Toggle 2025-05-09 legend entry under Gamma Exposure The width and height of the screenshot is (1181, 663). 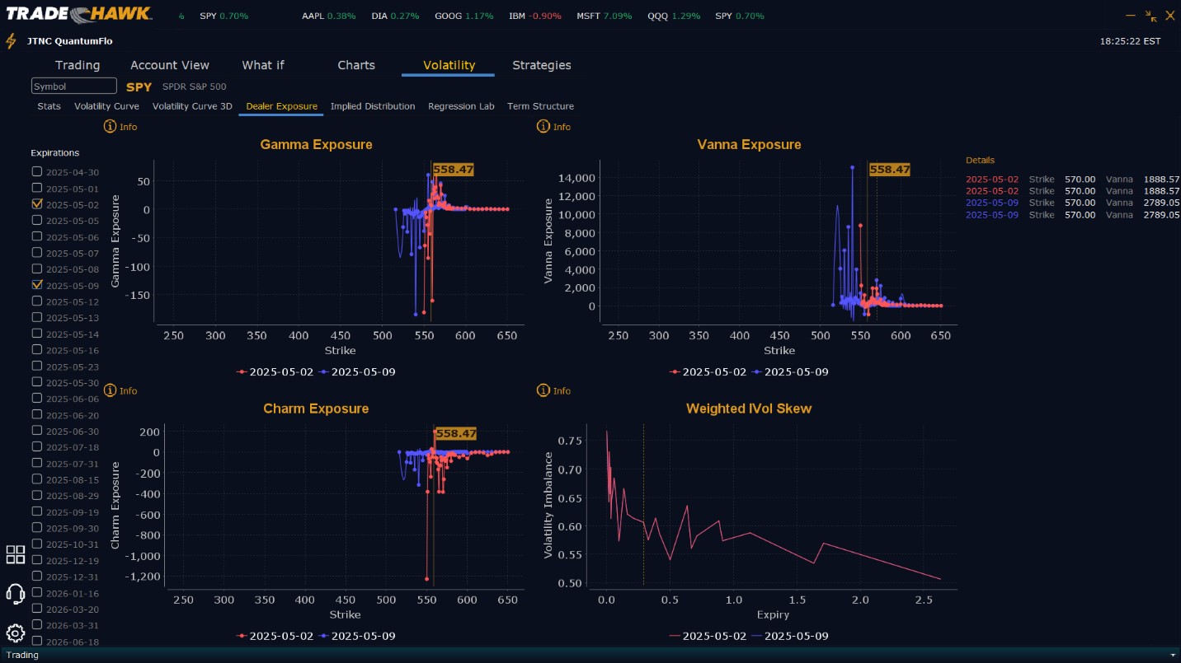[357, 371]
